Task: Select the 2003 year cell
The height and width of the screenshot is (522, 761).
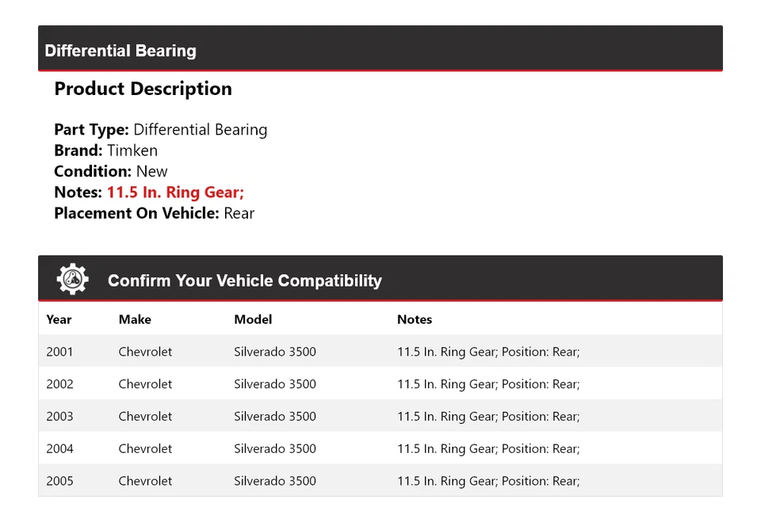Action: pyautogui.click(x=59, y=416)
